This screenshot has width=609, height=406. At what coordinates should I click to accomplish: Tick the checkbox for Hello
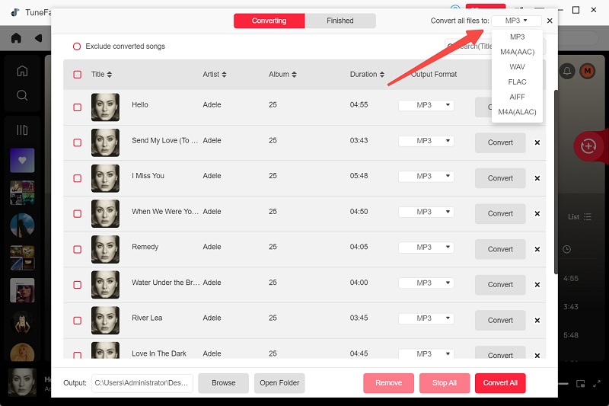click(77, 107)
